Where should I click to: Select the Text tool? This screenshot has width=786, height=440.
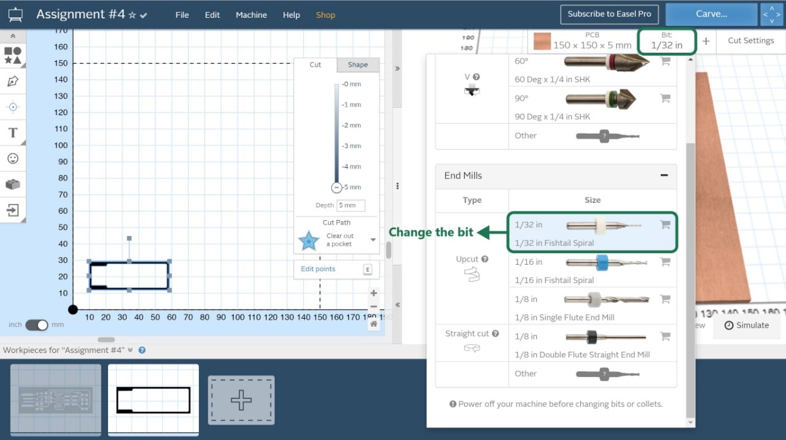tap(13, 133)
